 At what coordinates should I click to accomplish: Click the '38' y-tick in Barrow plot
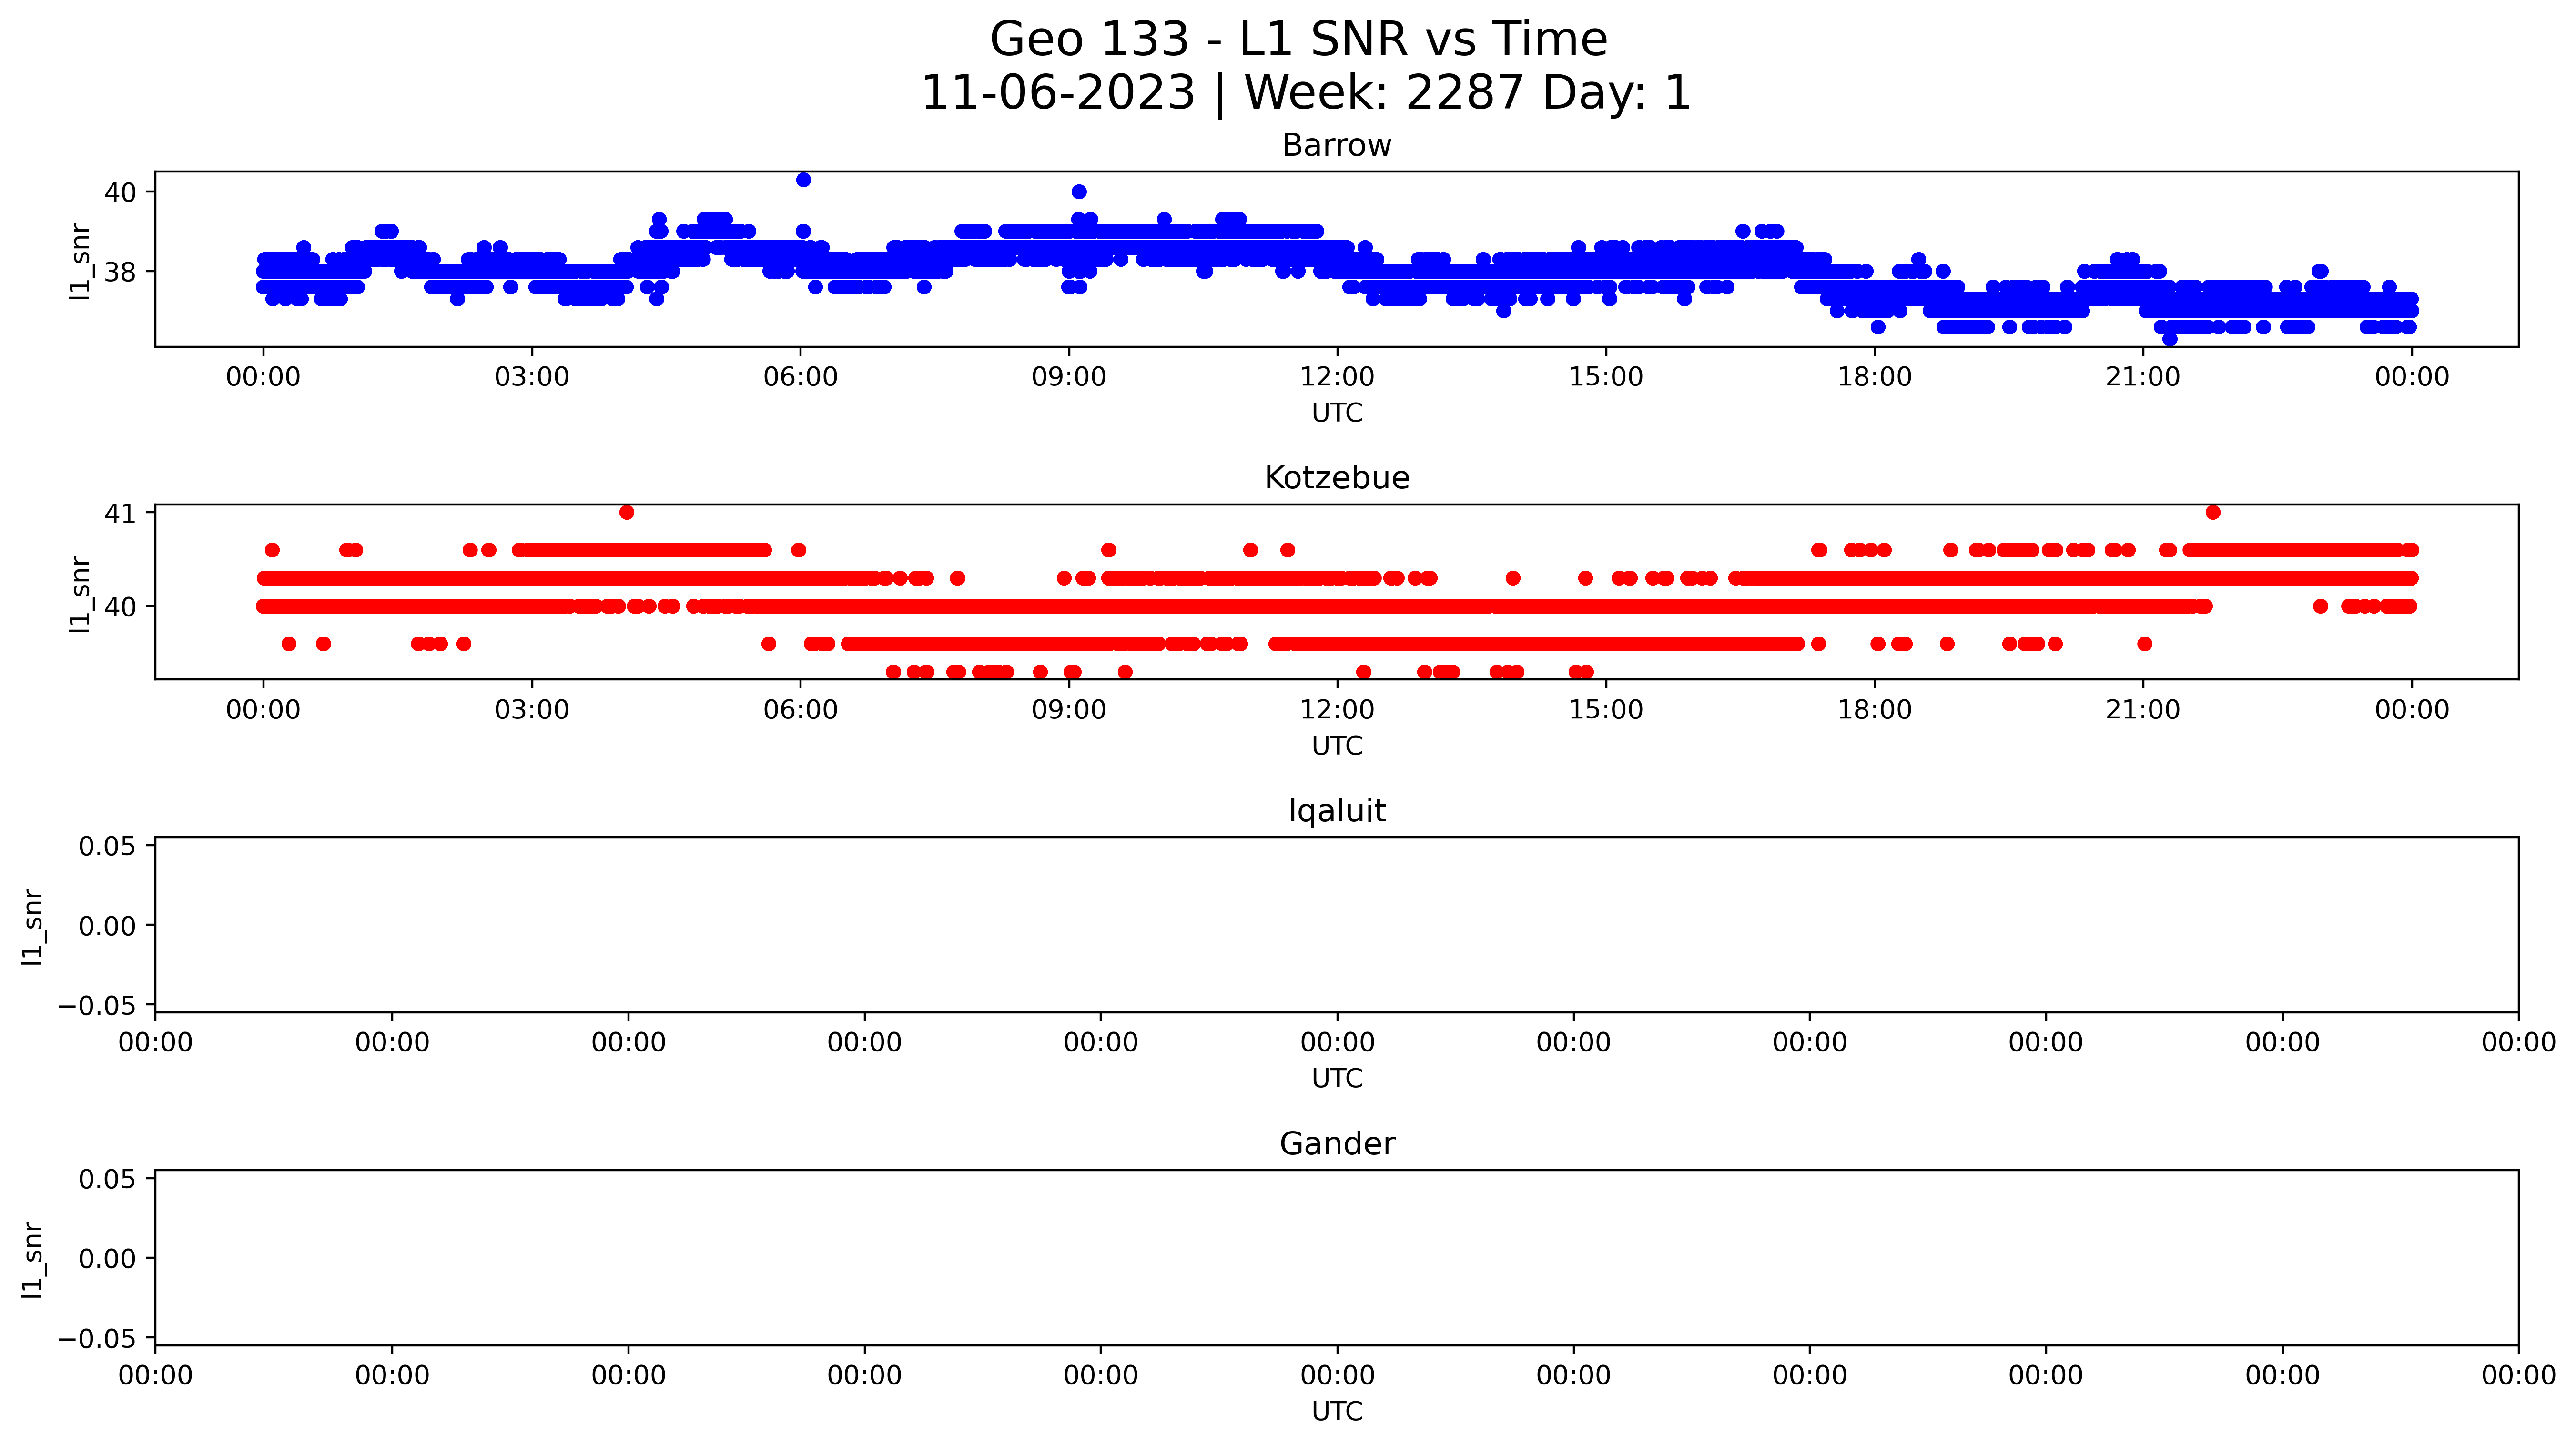pyautogui.click(x=120, y=272)
